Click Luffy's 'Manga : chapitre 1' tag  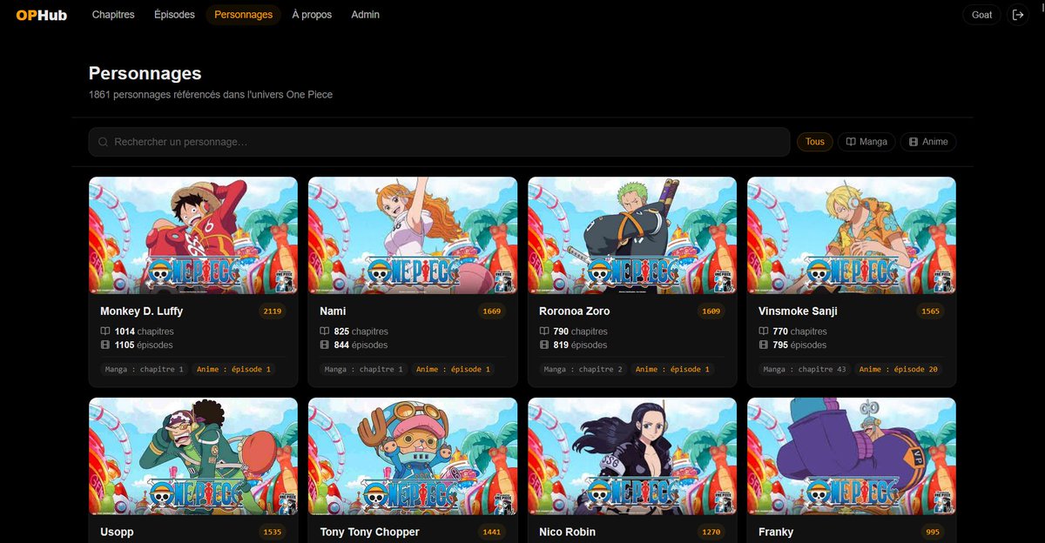(x=145, y=369)
